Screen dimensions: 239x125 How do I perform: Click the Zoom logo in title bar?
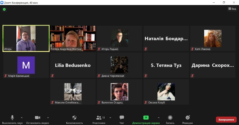click(x=2, y=3)
